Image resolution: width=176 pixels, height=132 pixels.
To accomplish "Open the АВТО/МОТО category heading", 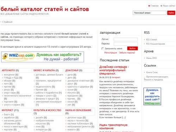I will point(8,70).
